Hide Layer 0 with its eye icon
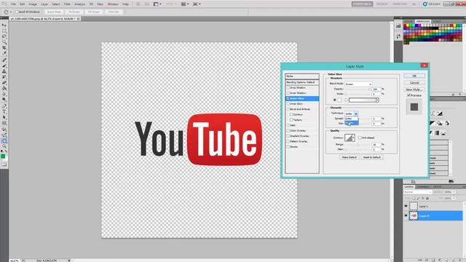 [406, 215]
